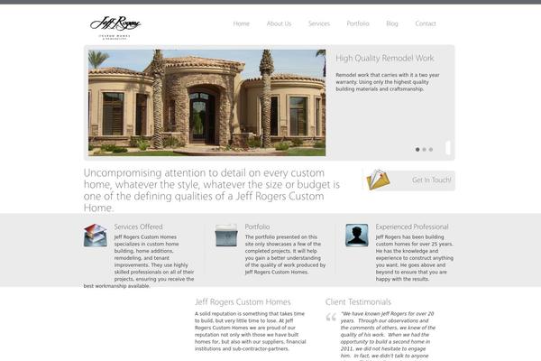Click the 'Uncompromising attention to detail' tagline
Screen dimensions: 541x361
pos(212,190)
